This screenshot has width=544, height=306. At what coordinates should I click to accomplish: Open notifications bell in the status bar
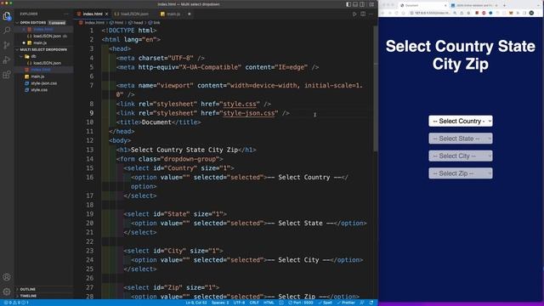371,303
